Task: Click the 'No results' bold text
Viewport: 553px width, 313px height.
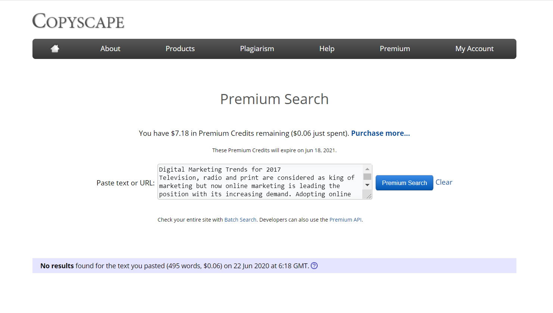Action: click(57, 266)
